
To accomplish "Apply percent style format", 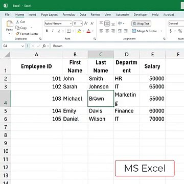I will coord(180,31).
